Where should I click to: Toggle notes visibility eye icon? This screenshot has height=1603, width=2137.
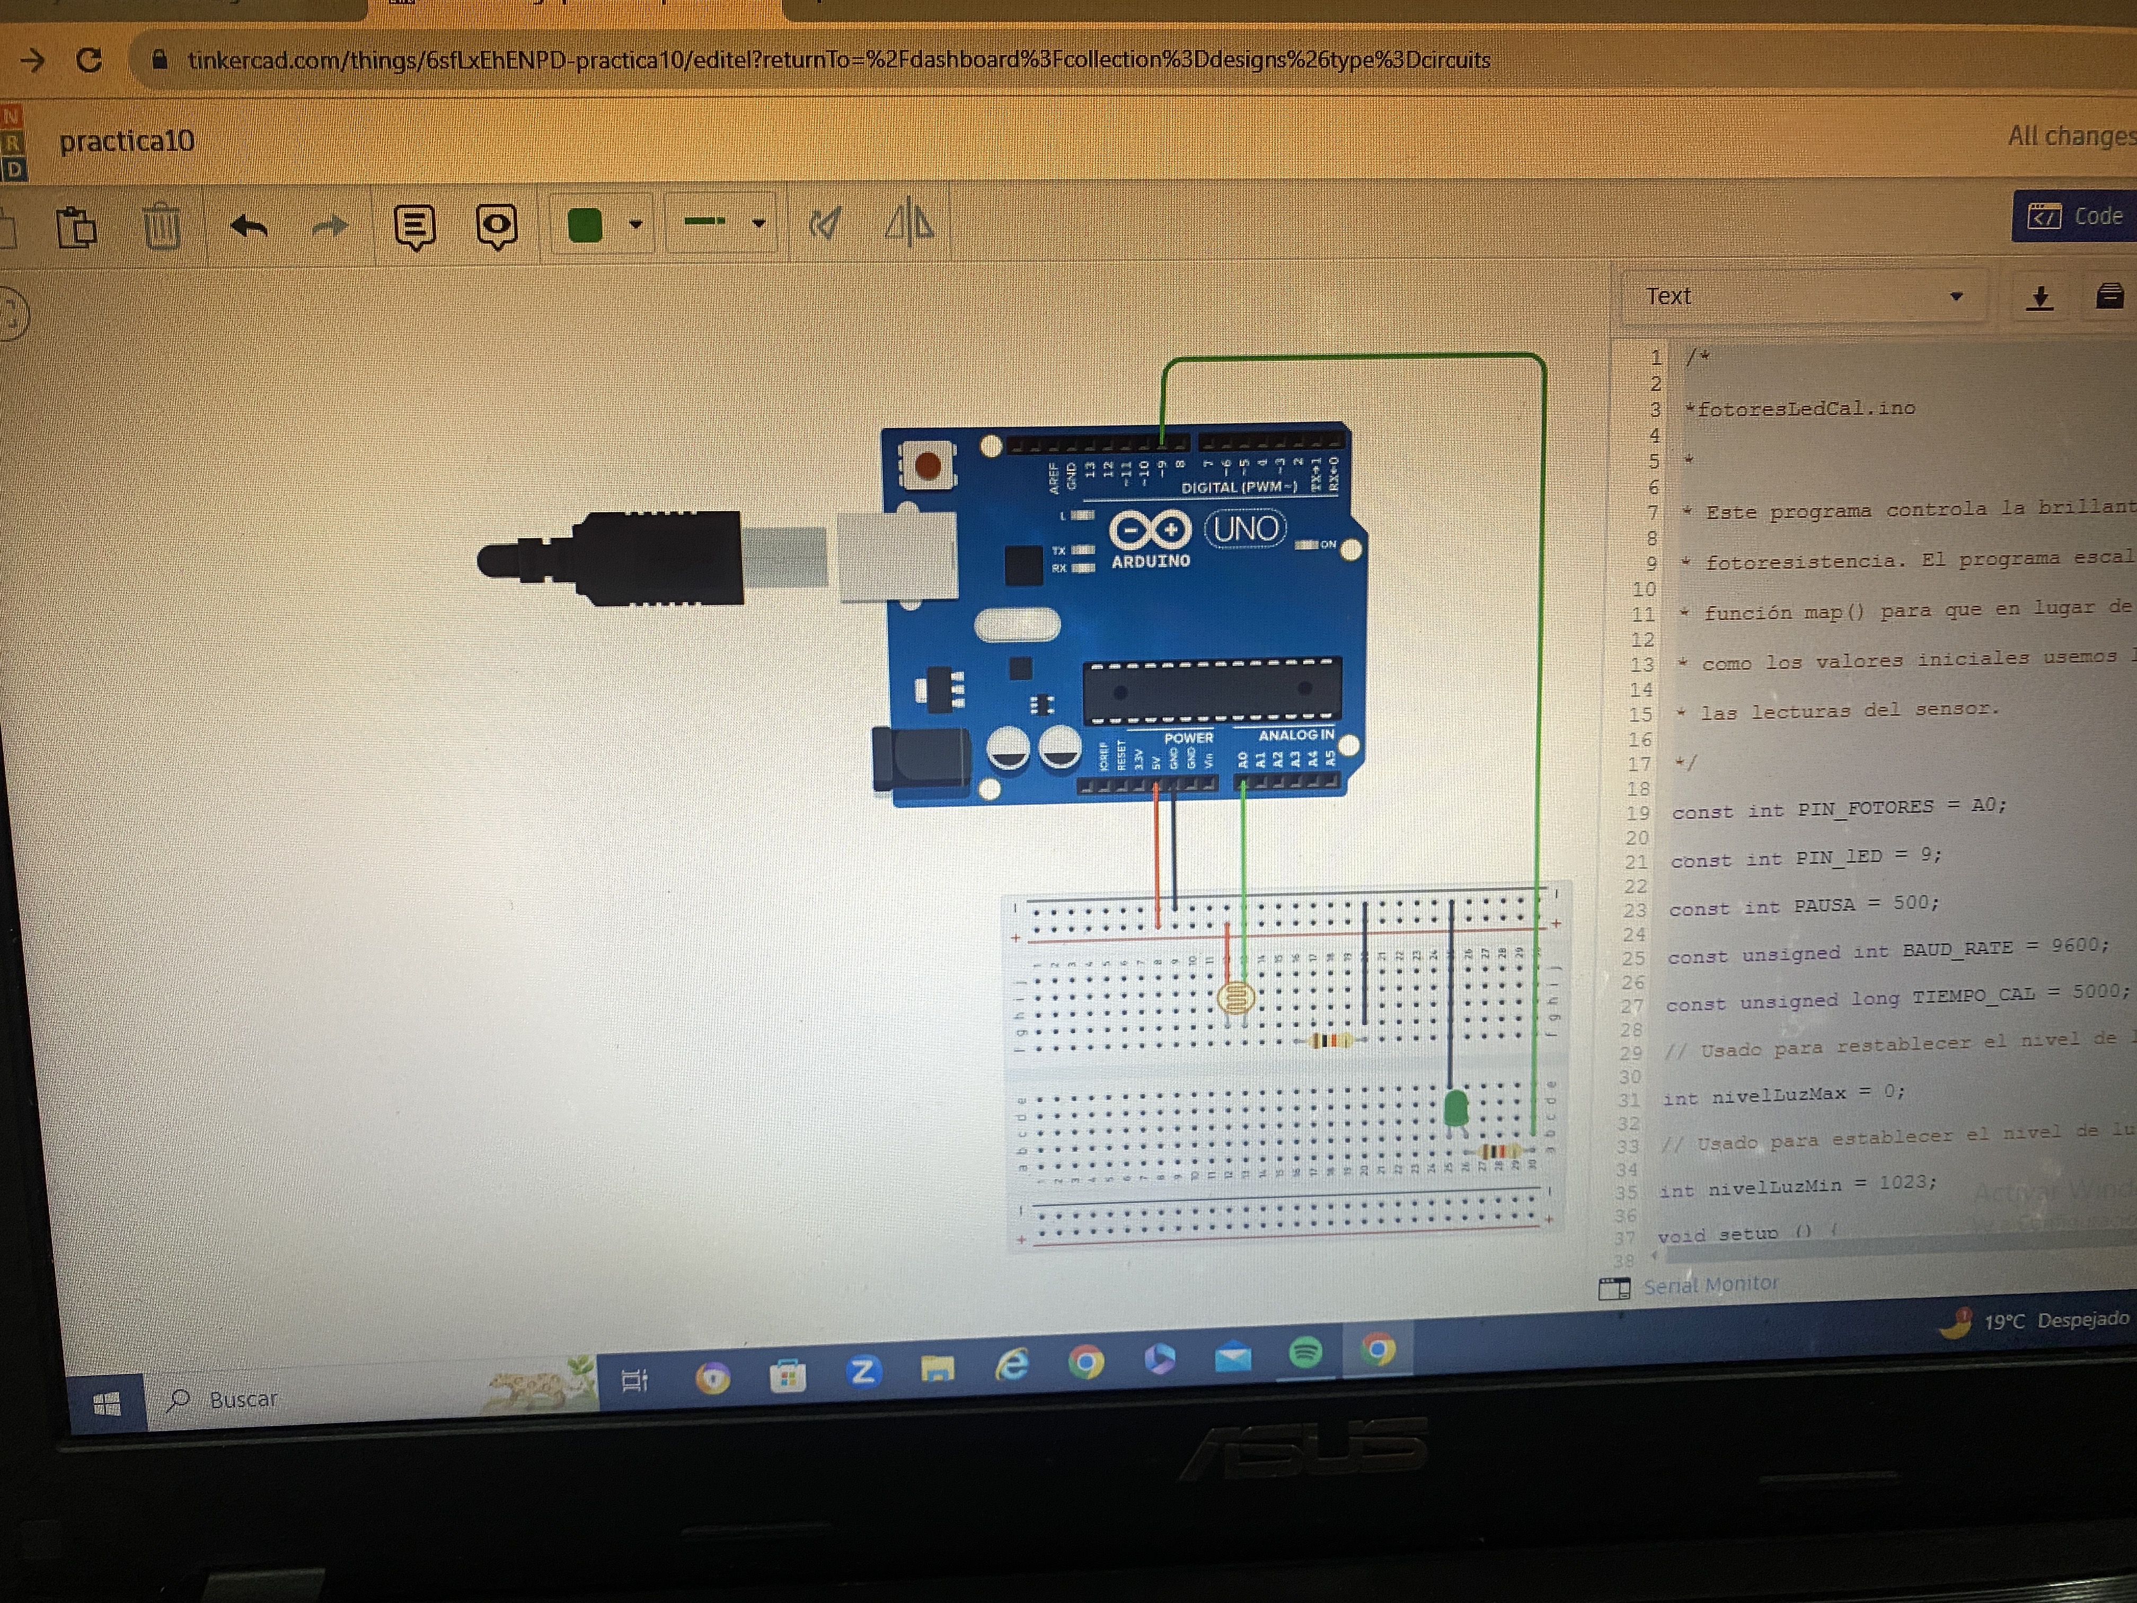(x=497, y=226)
